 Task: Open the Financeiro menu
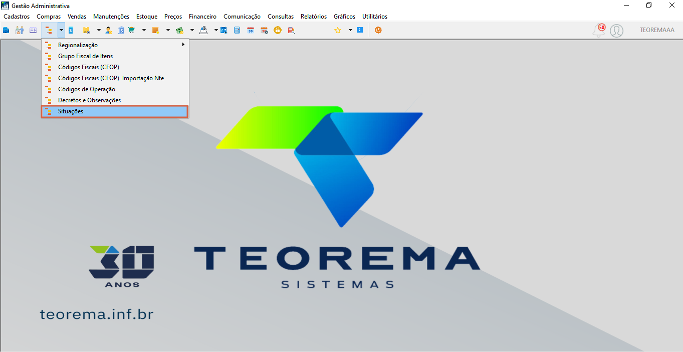click(202, 17)
